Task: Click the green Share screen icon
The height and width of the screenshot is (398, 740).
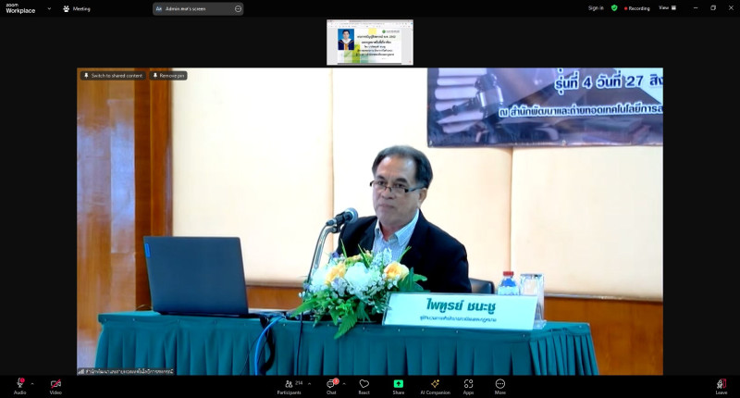Action: [398, 383]
